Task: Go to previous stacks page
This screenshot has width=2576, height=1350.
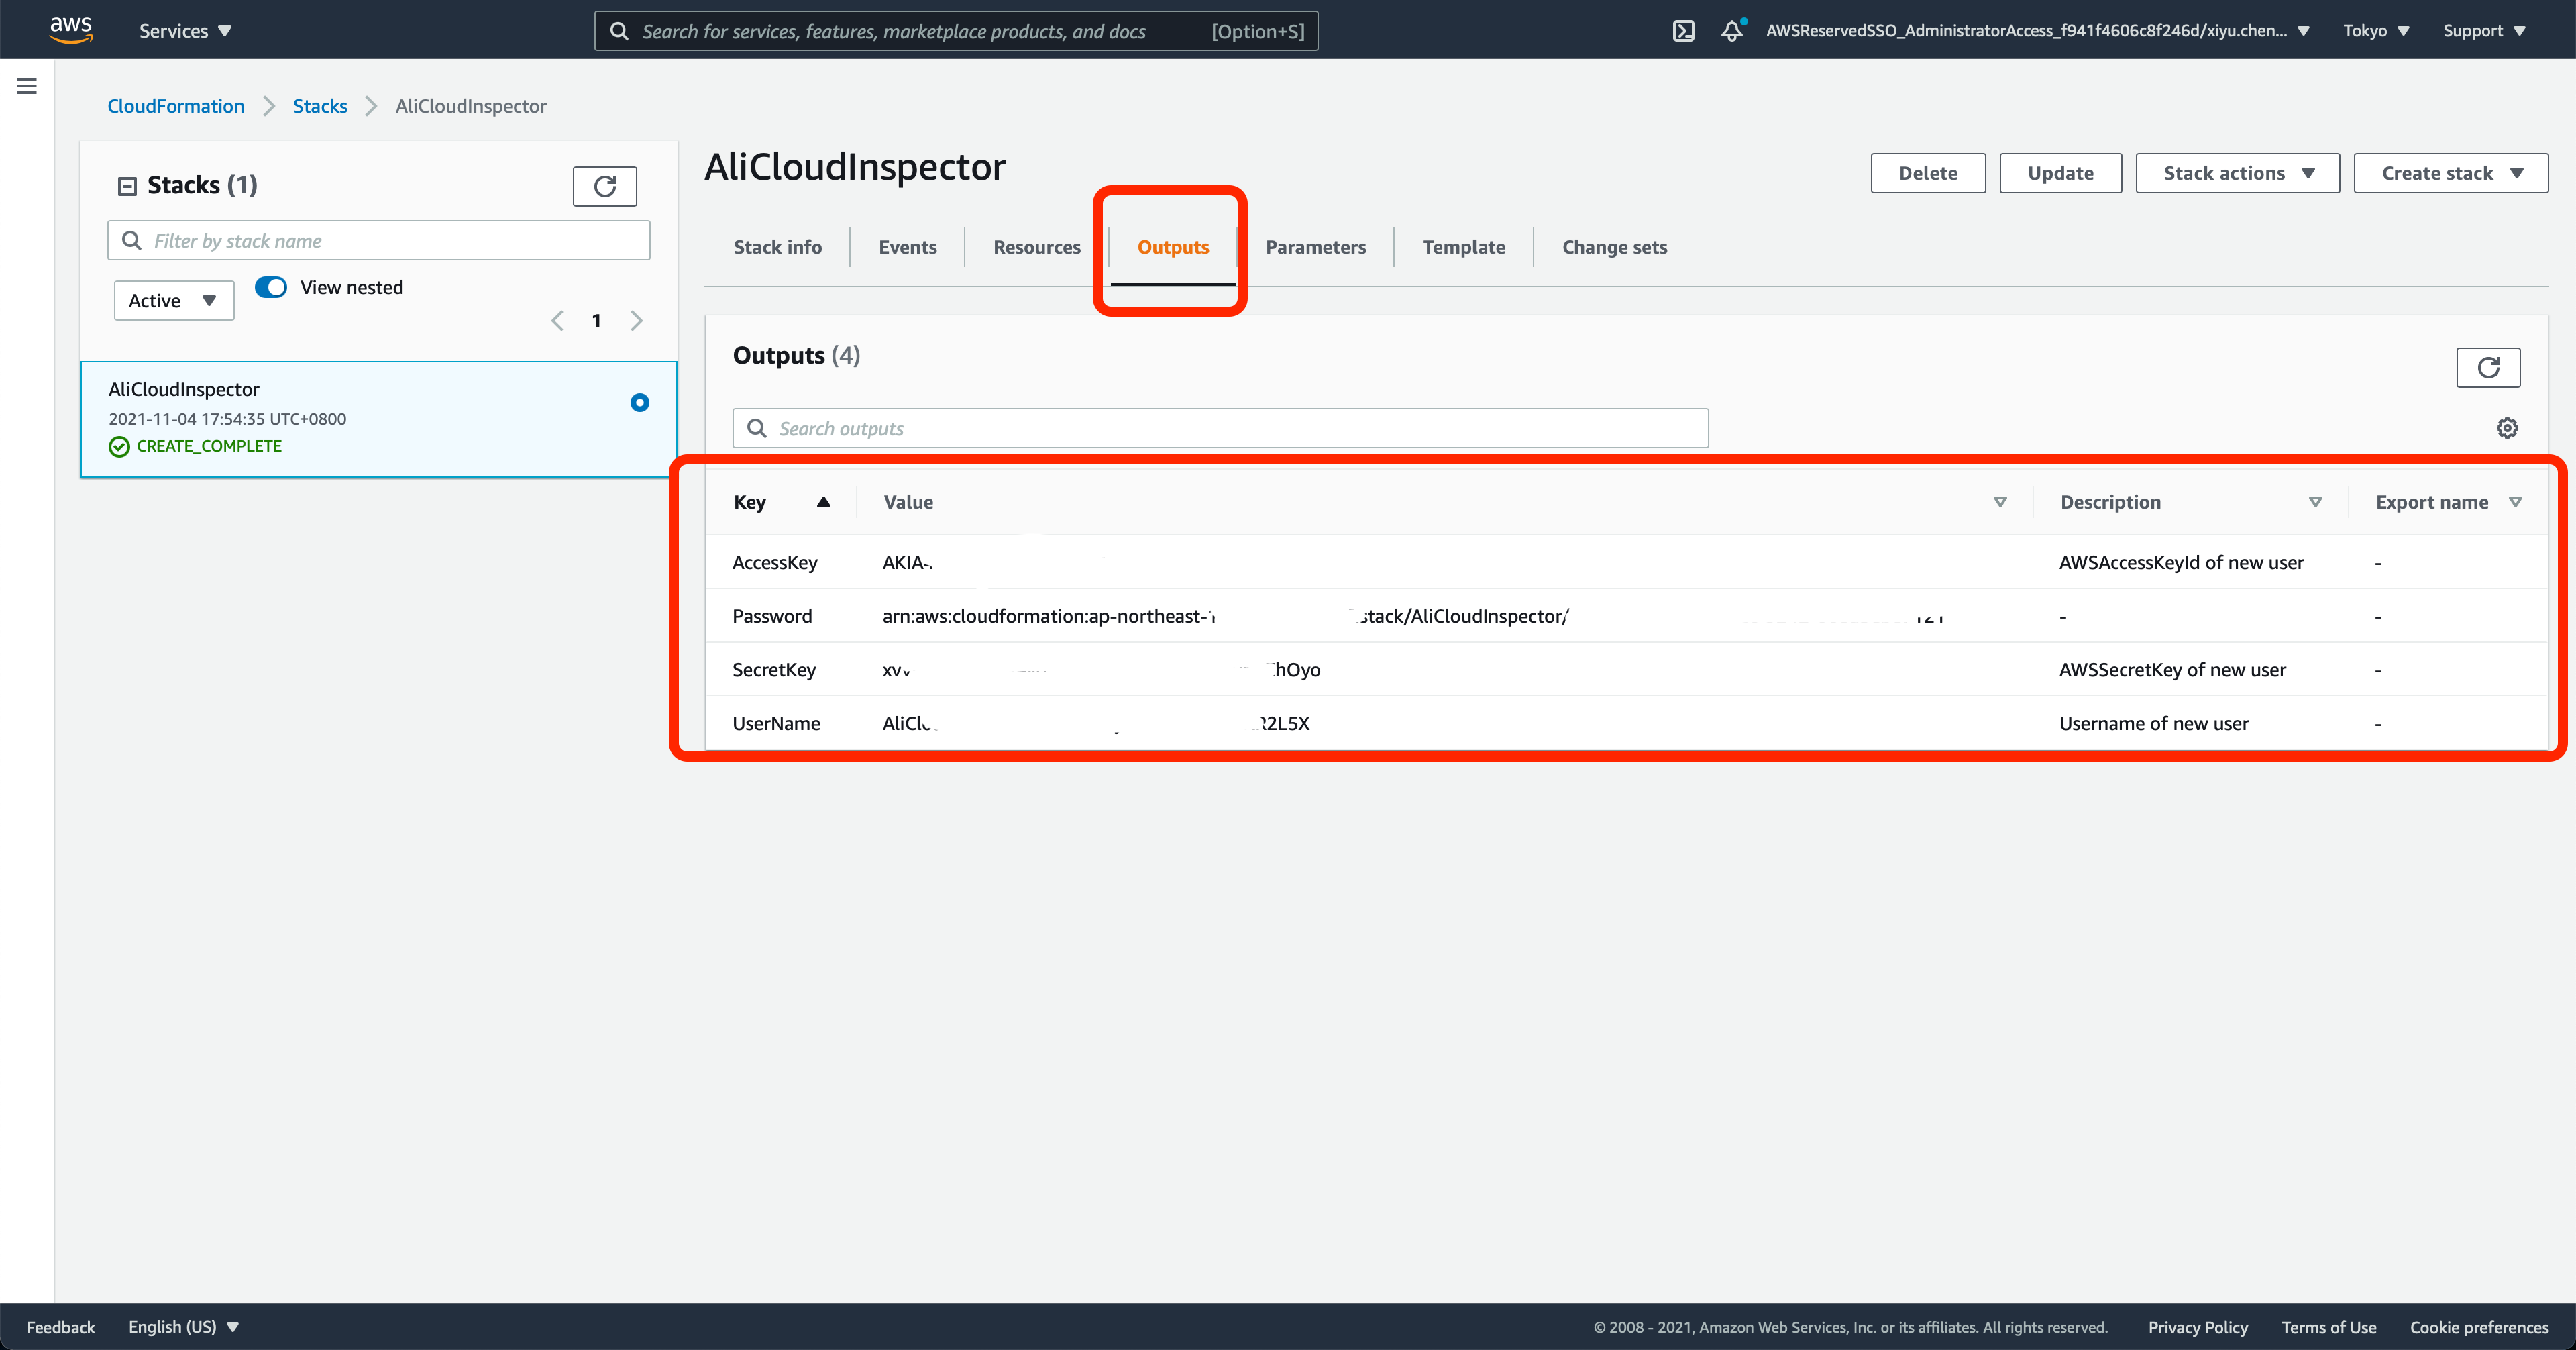Action: click(x=557, y=321)
